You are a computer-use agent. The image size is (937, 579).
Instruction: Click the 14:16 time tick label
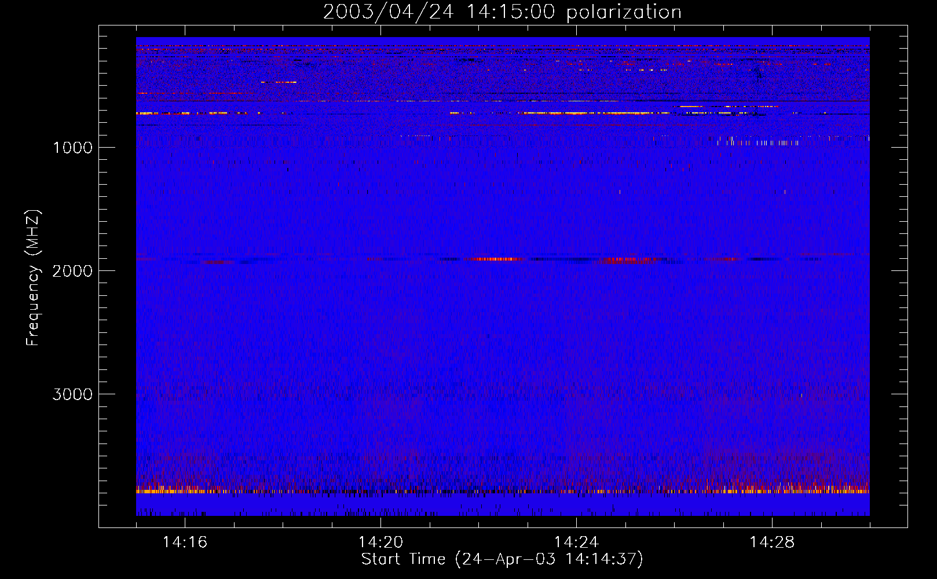[185, 542]
